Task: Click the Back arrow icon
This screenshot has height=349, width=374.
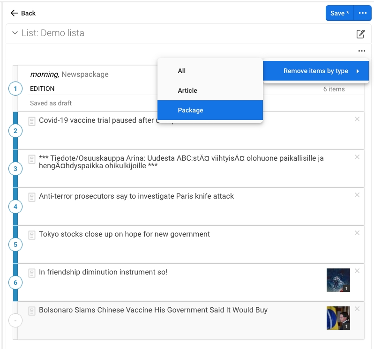Action: pyautogui.click(x=15, y=13)
